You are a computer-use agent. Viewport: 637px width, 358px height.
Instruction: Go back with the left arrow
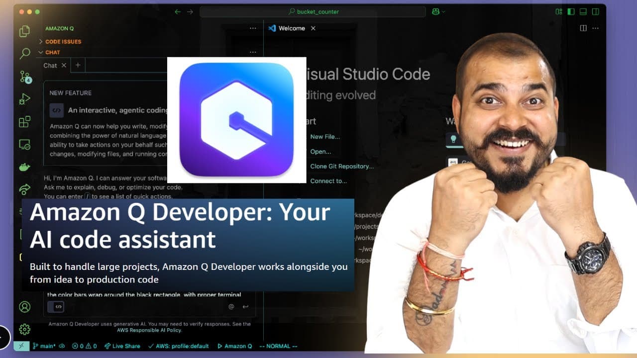click(178, 11)
